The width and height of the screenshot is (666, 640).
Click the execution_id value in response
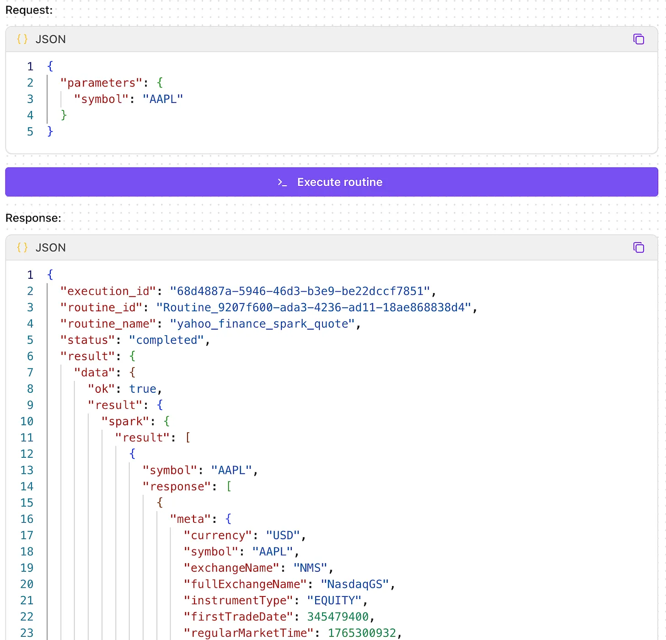pyautogui.click(x=300, y=291)
